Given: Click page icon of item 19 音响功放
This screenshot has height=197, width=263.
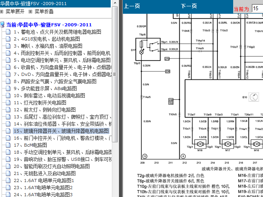Looking at the screenshot, I should [x=8, y=159].
